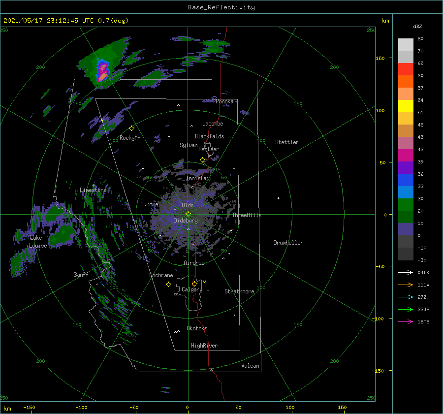Pick the blue swatch between 36 and 33
The height and width of the screenshot is (414, 443).
click(406, 180)
